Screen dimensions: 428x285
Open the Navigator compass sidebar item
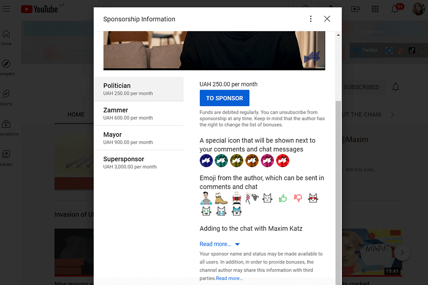click(7, 68)
